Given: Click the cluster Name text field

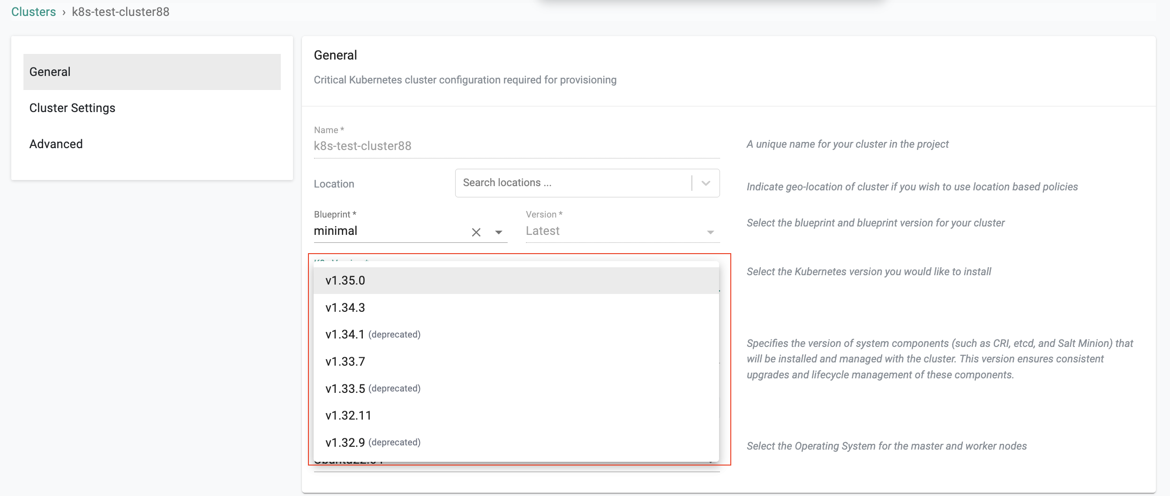Looking at the screenshot, I should click(516, 146).
